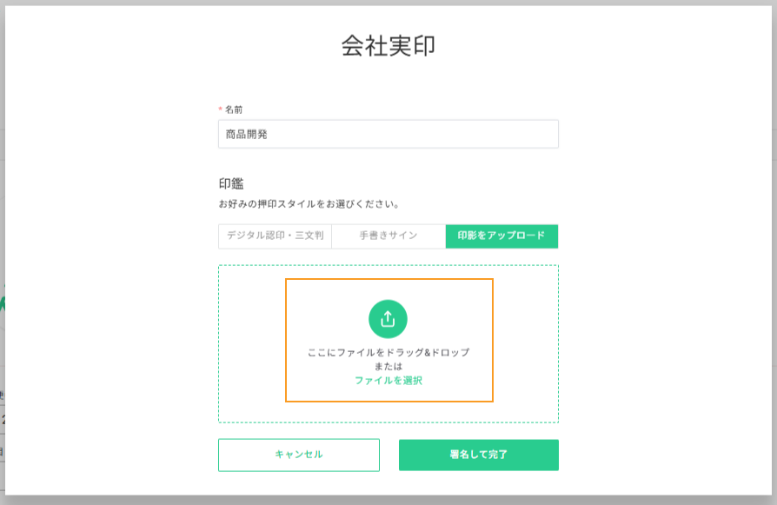Click the dimmed background left of the dialog

point(2,248)
